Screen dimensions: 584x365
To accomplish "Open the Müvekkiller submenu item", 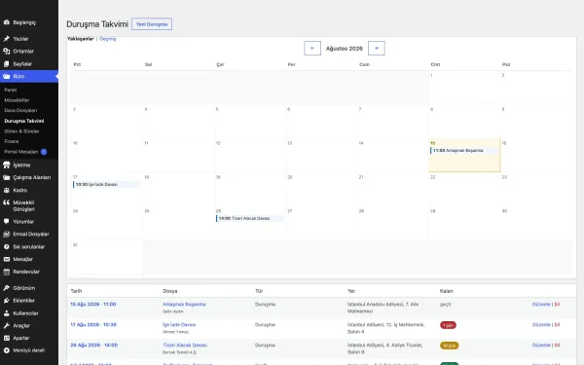I will click(x=17, y=100).
